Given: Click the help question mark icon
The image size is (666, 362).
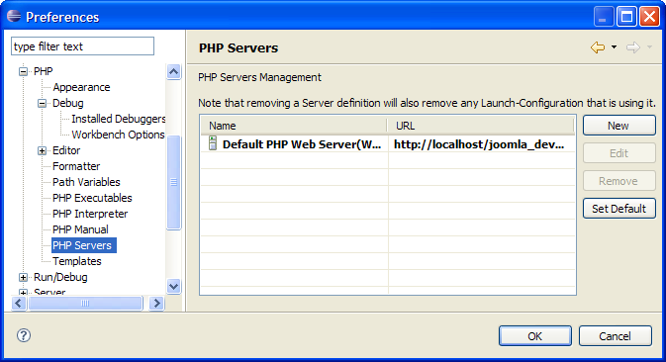Looking at the screenshot, I should click(24, 335).
